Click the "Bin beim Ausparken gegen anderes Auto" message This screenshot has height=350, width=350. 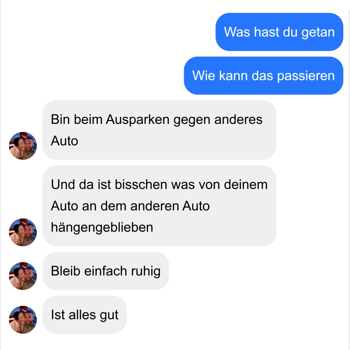(x=159, y=130)
